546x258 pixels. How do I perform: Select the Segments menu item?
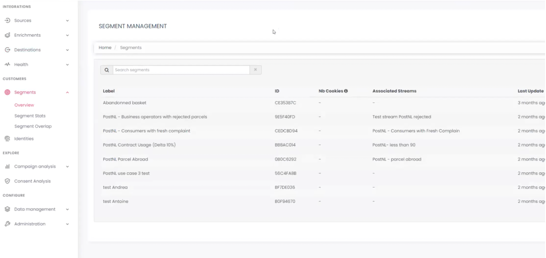point(25,92)
